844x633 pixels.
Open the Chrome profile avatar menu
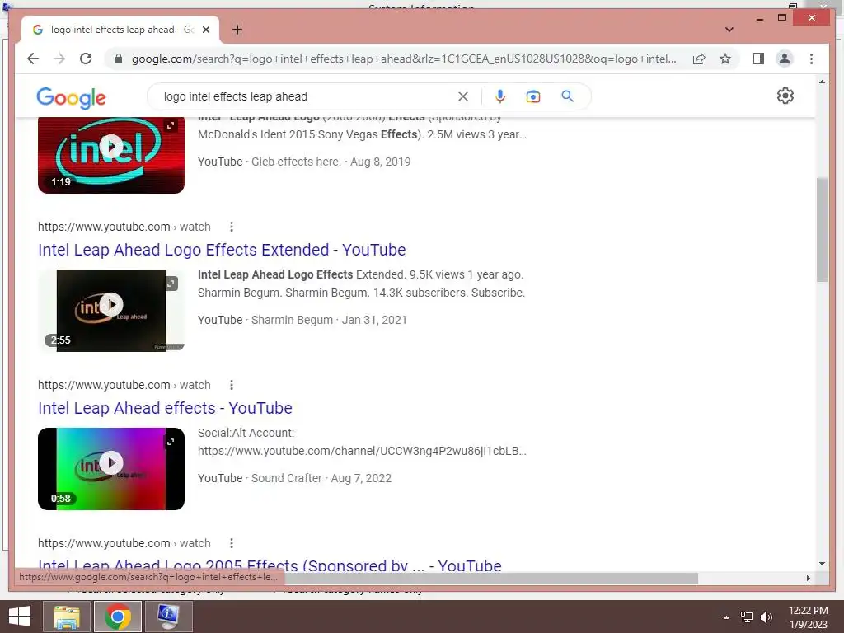click(x=785, y=59)
